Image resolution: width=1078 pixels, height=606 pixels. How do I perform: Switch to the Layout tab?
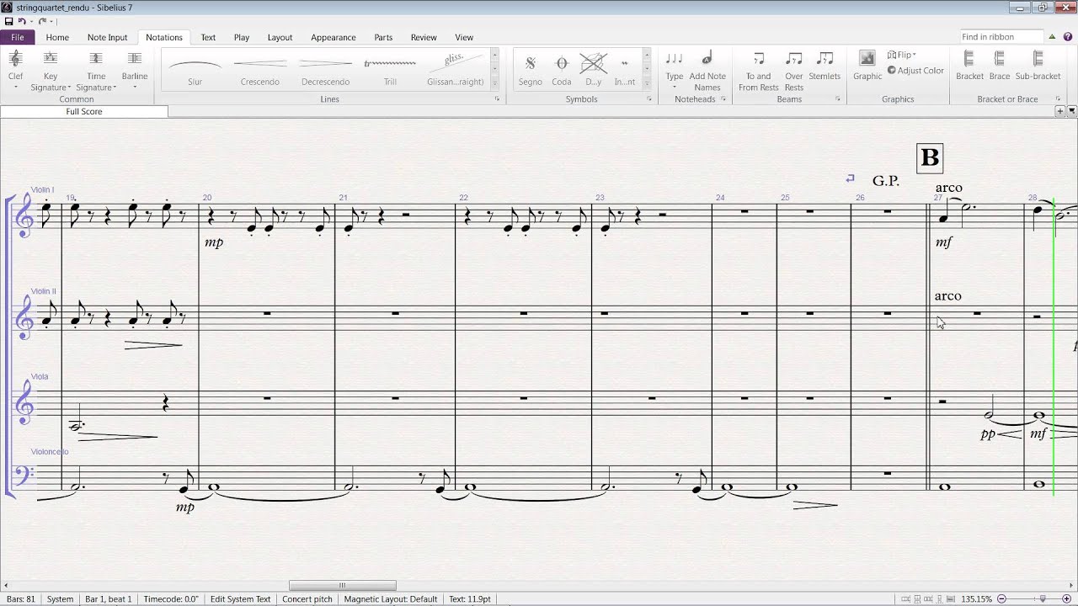280,37
